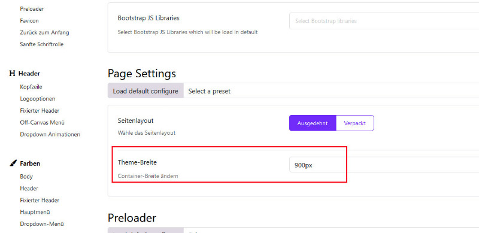This screenshot has width=479, height=233.
Task: Open the Favicon sidebar item
Action: point(29,20)
